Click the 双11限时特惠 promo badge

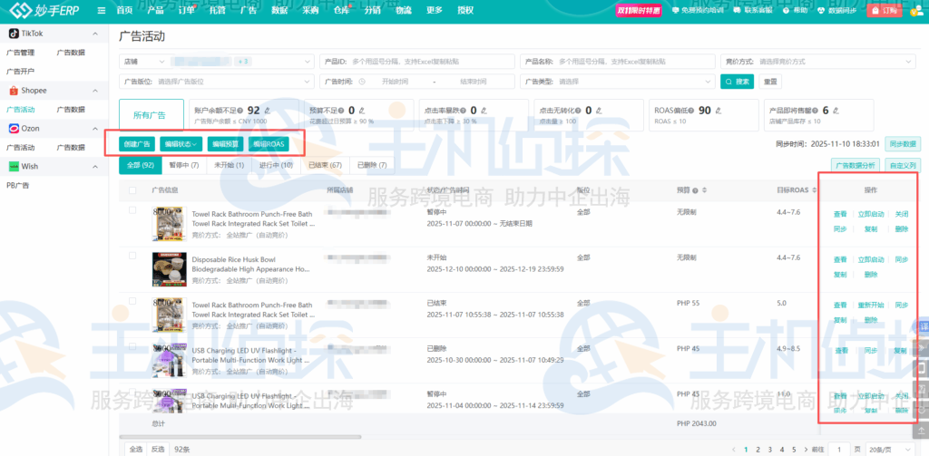638,11
